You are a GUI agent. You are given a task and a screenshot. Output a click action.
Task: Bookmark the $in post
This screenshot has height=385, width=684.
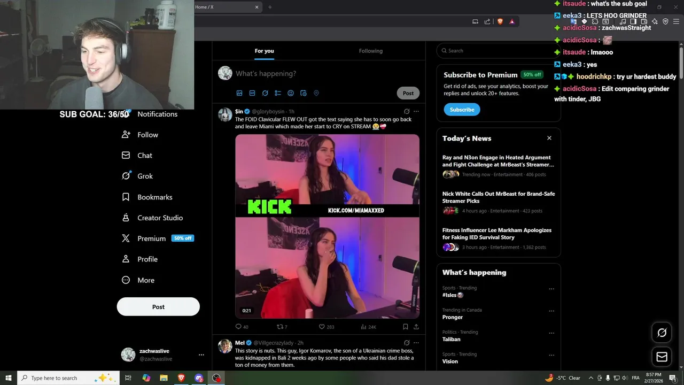406,327
